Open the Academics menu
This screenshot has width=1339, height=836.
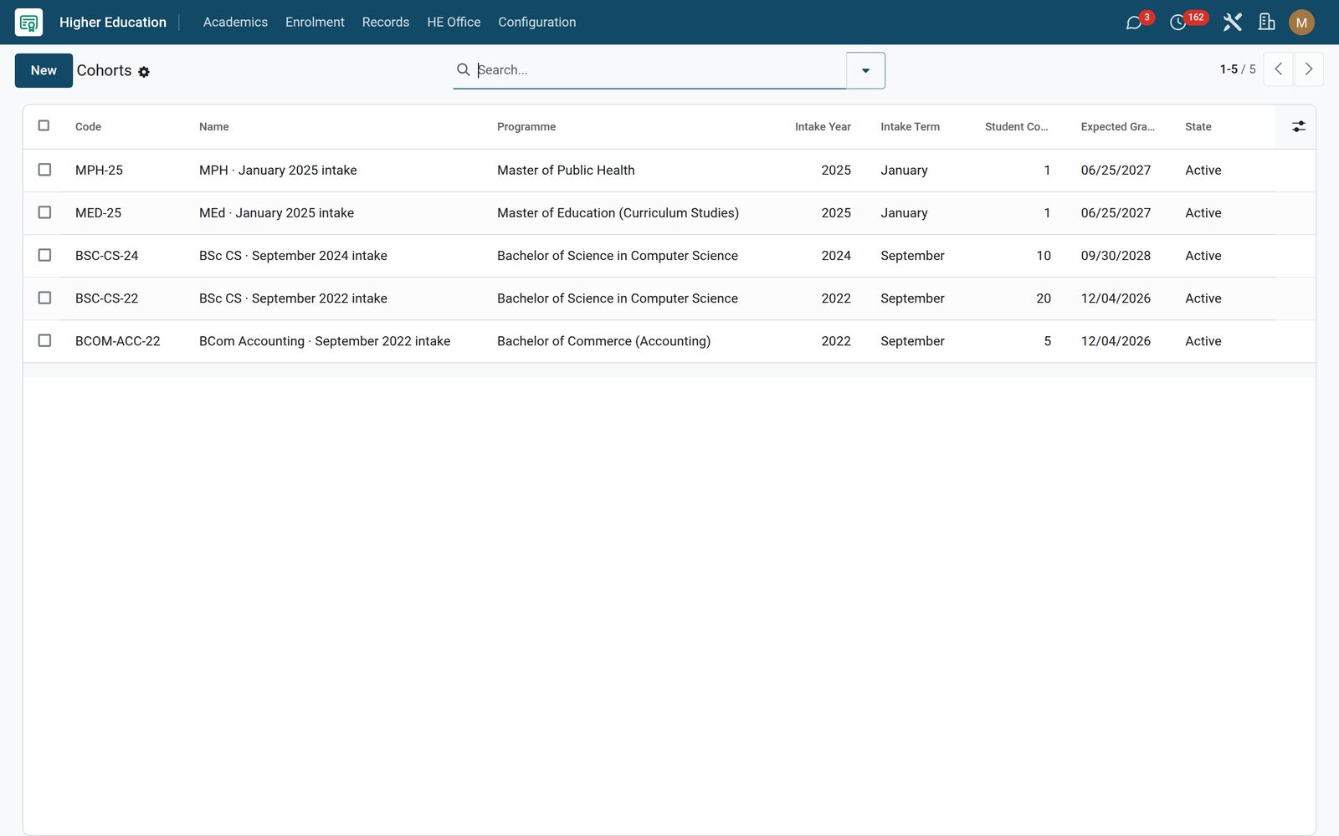coord(235,23)
